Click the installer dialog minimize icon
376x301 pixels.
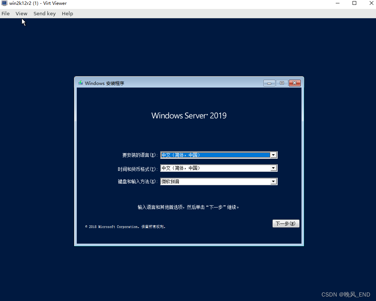pyautogui.click(x=269, y=83)
